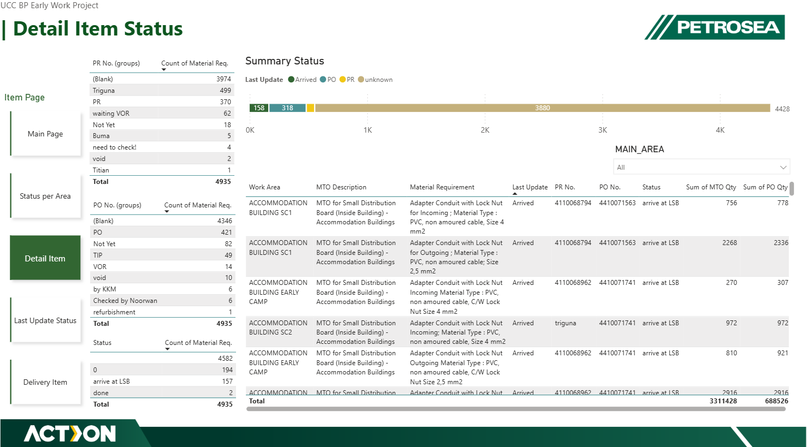Click the Sum of MTO Qty header
The image size is (807, 447).
711,187
